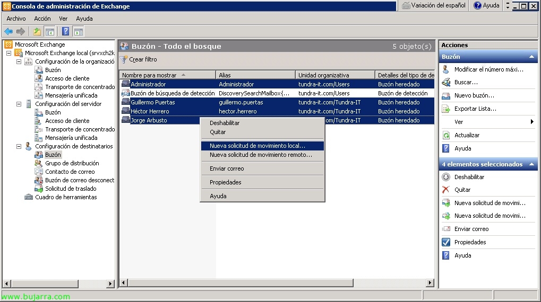Toggle the action pane toolbar icon
541x302 pixels.
[79, 32]
